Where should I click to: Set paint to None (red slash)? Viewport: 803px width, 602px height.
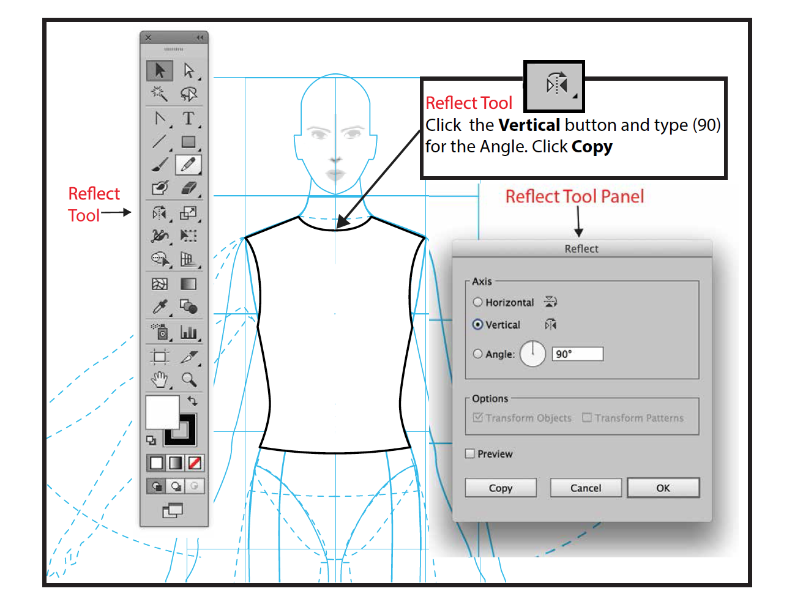[195, 463]
